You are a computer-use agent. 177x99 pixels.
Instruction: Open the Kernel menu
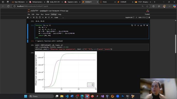(x=47, y=14)
